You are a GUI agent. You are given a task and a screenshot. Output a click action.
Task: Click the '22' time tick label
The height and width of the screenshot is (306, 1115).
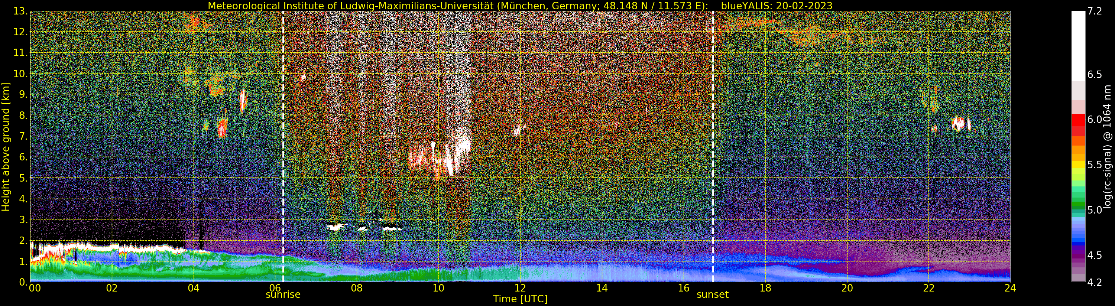coord(928,288)
